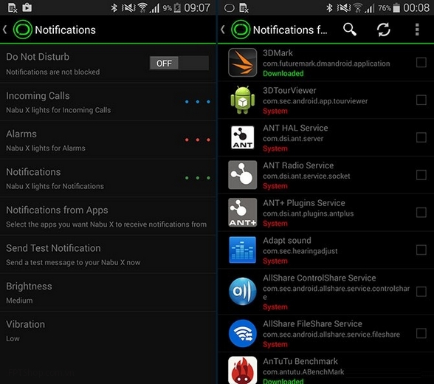Check the 3DMark checkbox
Image resolution: width=434 pixels, height=384 pixels.
(x=421, y=63)
